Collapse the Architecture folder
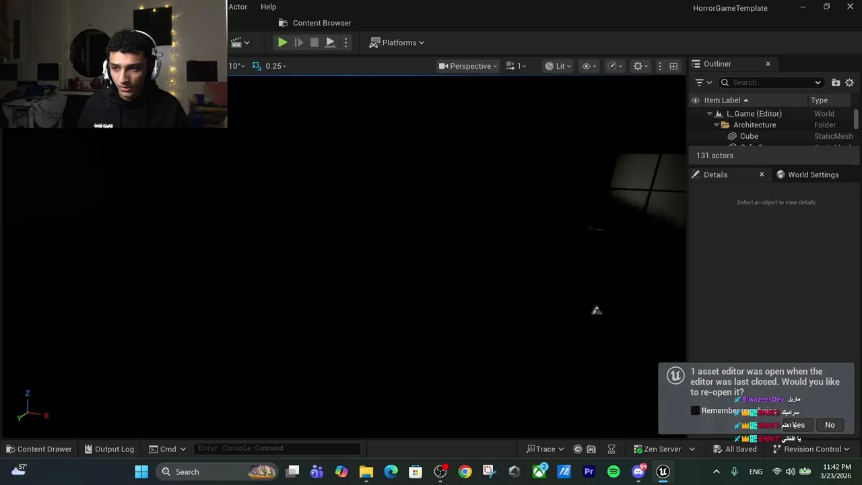The image size is (862, 485). point(717,125)
